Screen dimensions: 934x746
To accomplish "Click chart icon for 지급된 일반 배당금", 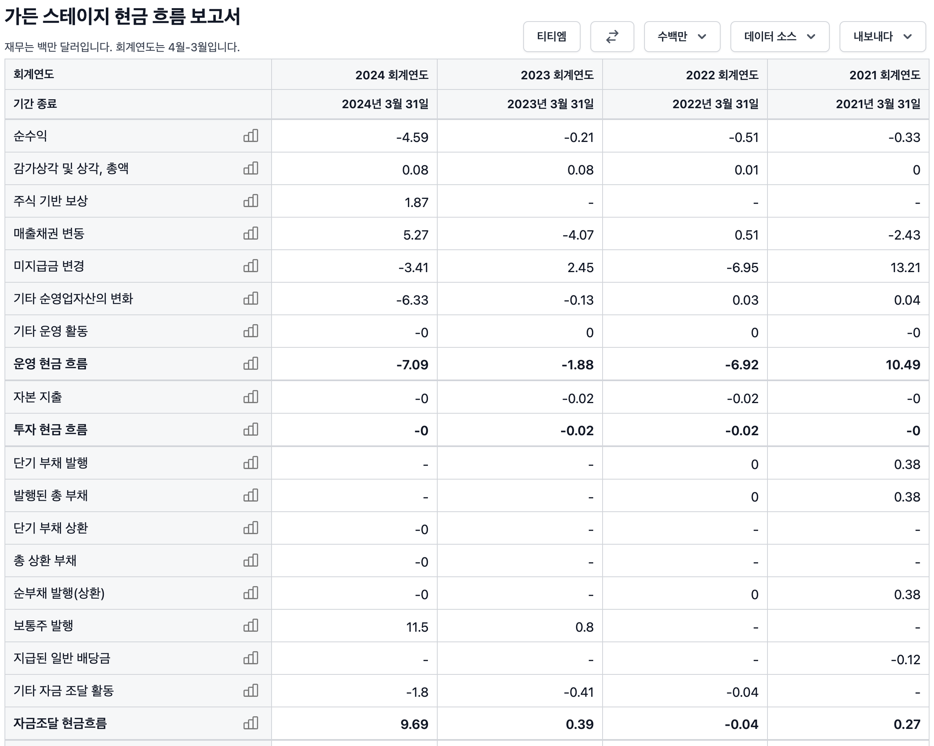I will (250, 658).
